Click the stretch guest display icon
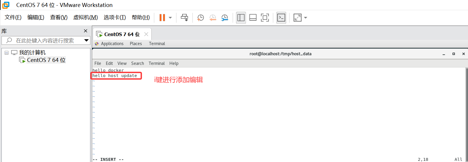 click(297, 17)
